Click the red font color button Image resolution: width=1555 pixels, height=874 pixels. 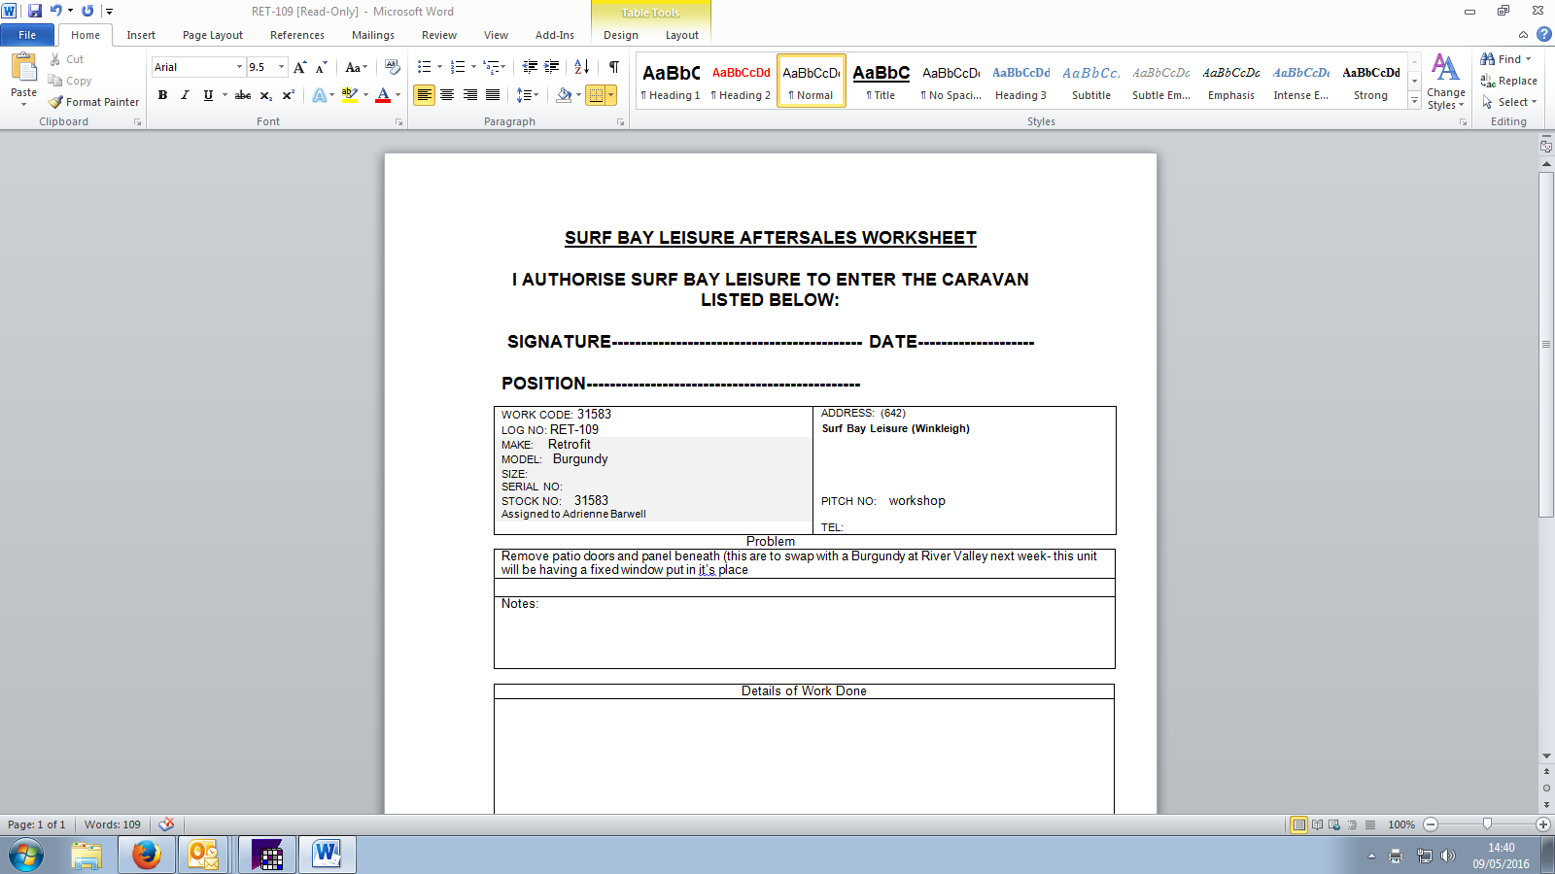pyautogui.click(x=383, y=95)
